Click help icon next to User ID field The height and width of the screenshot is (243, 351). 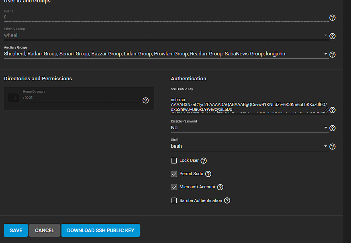click(x=332, y=18)
